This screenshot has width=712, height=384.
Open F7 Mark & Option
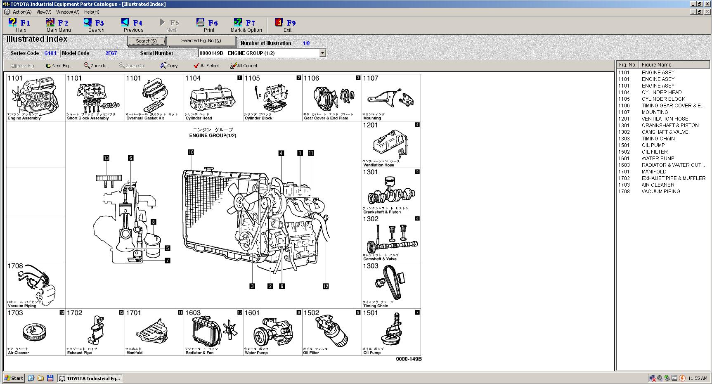coord(246,25)
